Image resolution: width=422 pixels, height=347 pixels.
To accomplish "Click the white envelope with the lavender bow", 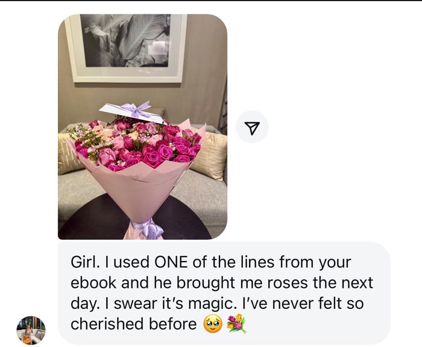I will [x=131, y=112].
